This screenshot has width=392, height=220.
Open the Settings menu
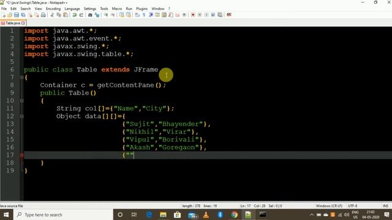point(90,9)
